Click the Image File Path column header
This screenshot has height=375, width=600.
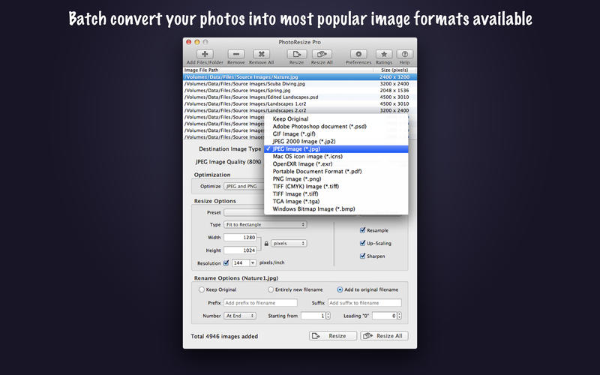tap(278, 70)
